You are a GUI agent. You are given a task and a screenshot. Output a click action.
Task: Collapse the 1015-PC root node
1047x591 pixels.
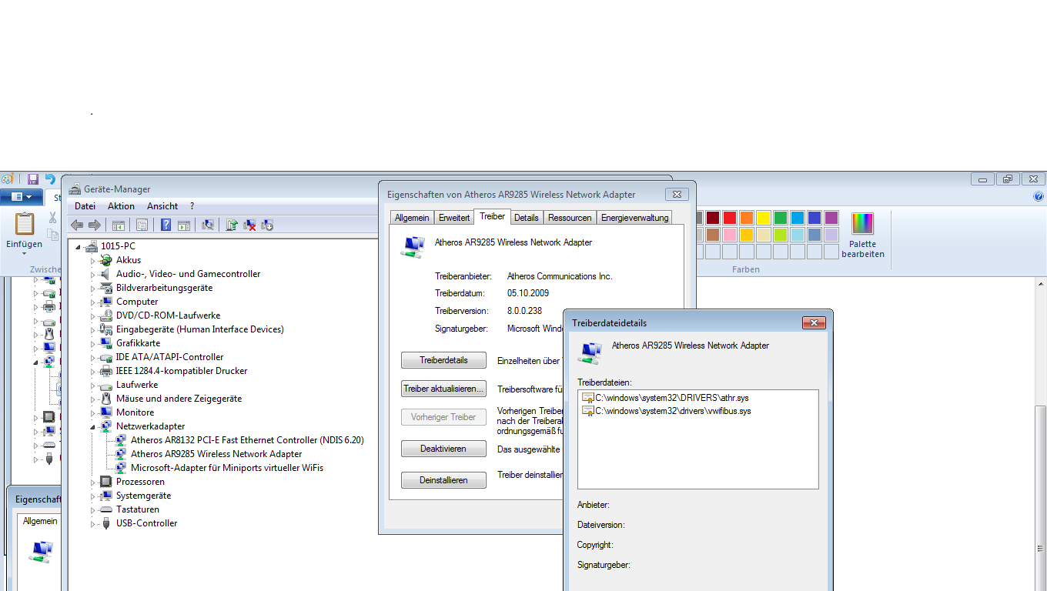(79, 247)
